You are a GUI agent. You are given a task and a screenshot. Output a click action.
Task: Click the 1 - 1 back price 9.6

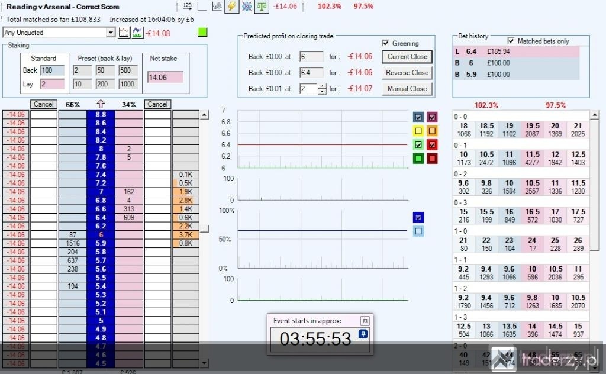(x=510, y=273)
